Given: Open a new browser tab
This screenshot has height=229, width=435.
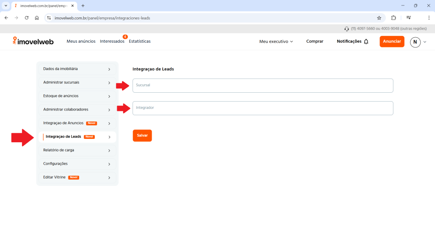Looking at the screenshot, I should [x=83, y=6].
